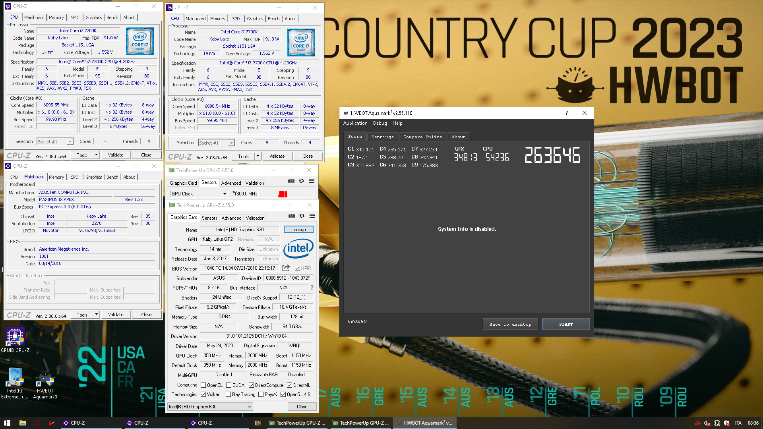Click the 263646 total score in Aquamark3
Image resolution: width=763 pixels, height=429 pixels.
(x=553, y=155)
